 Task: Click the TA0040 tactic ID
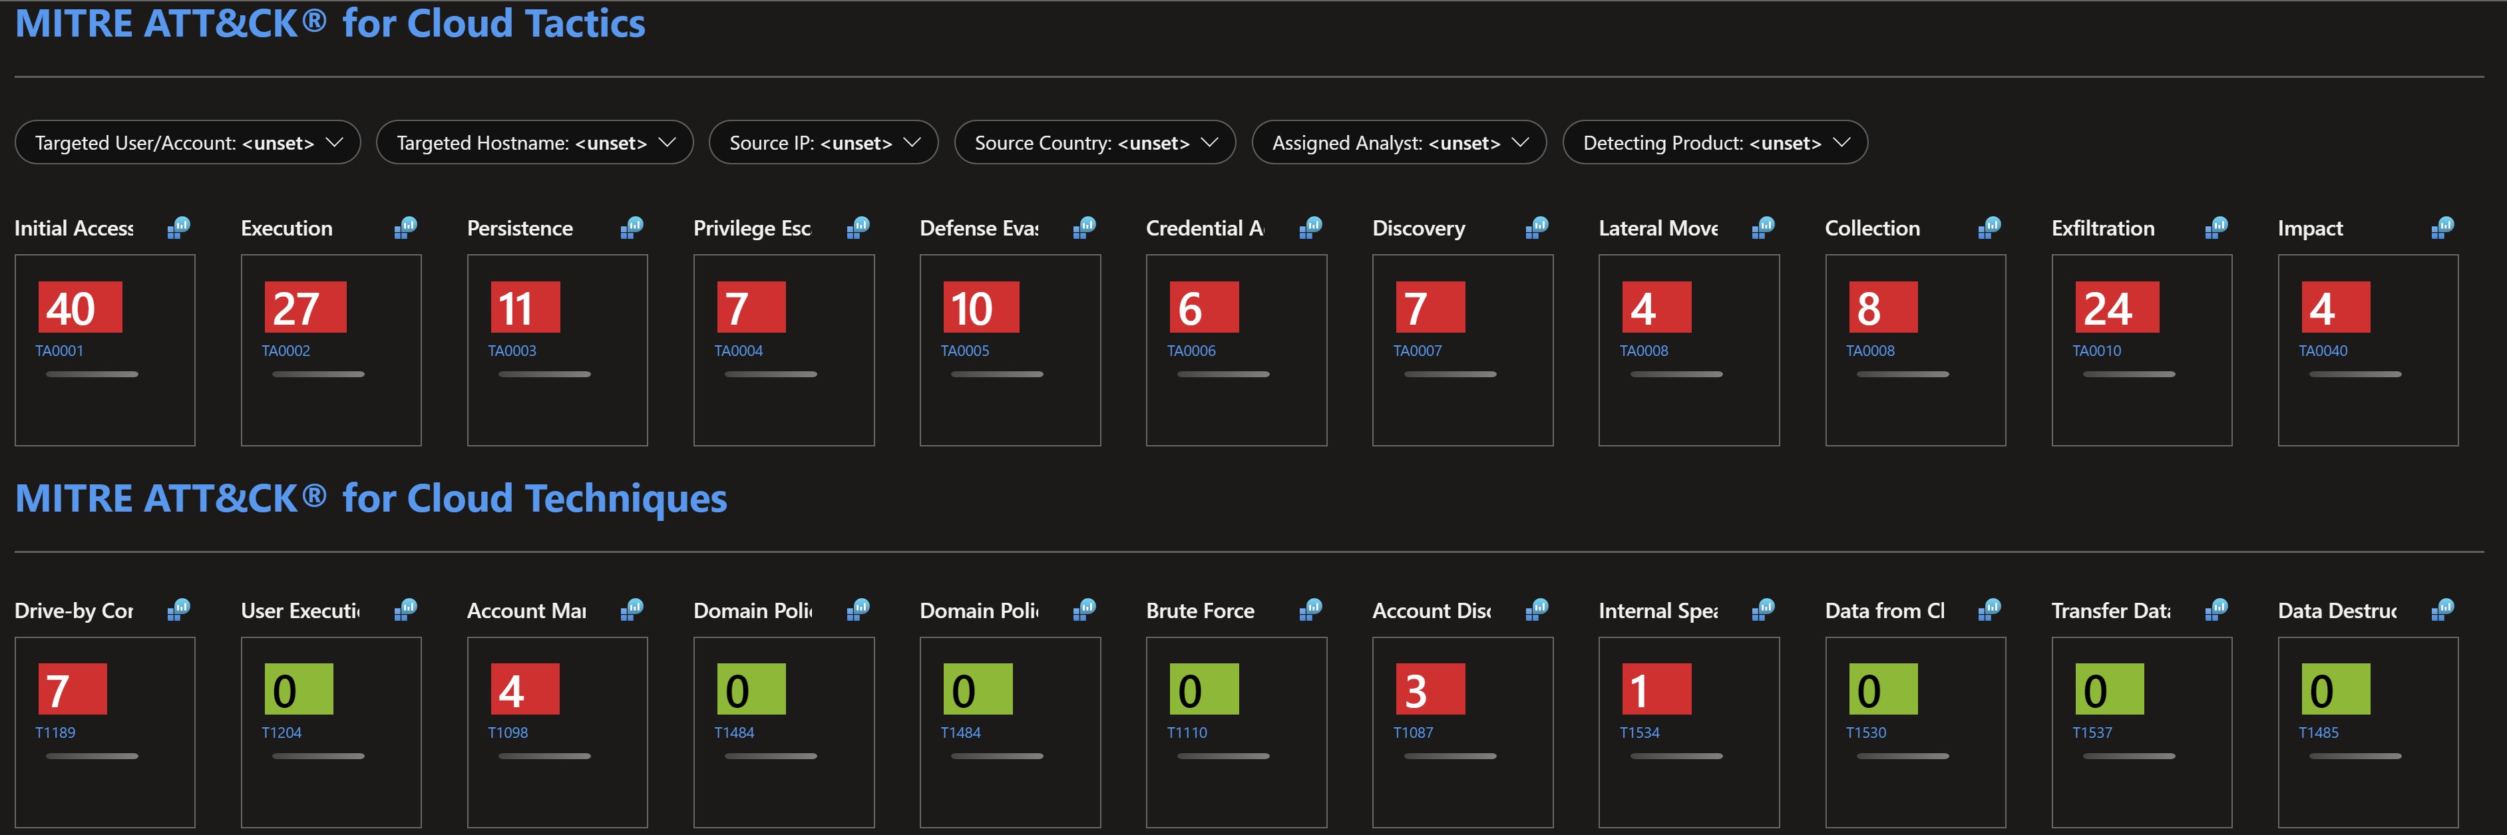tap(2323, 351)
